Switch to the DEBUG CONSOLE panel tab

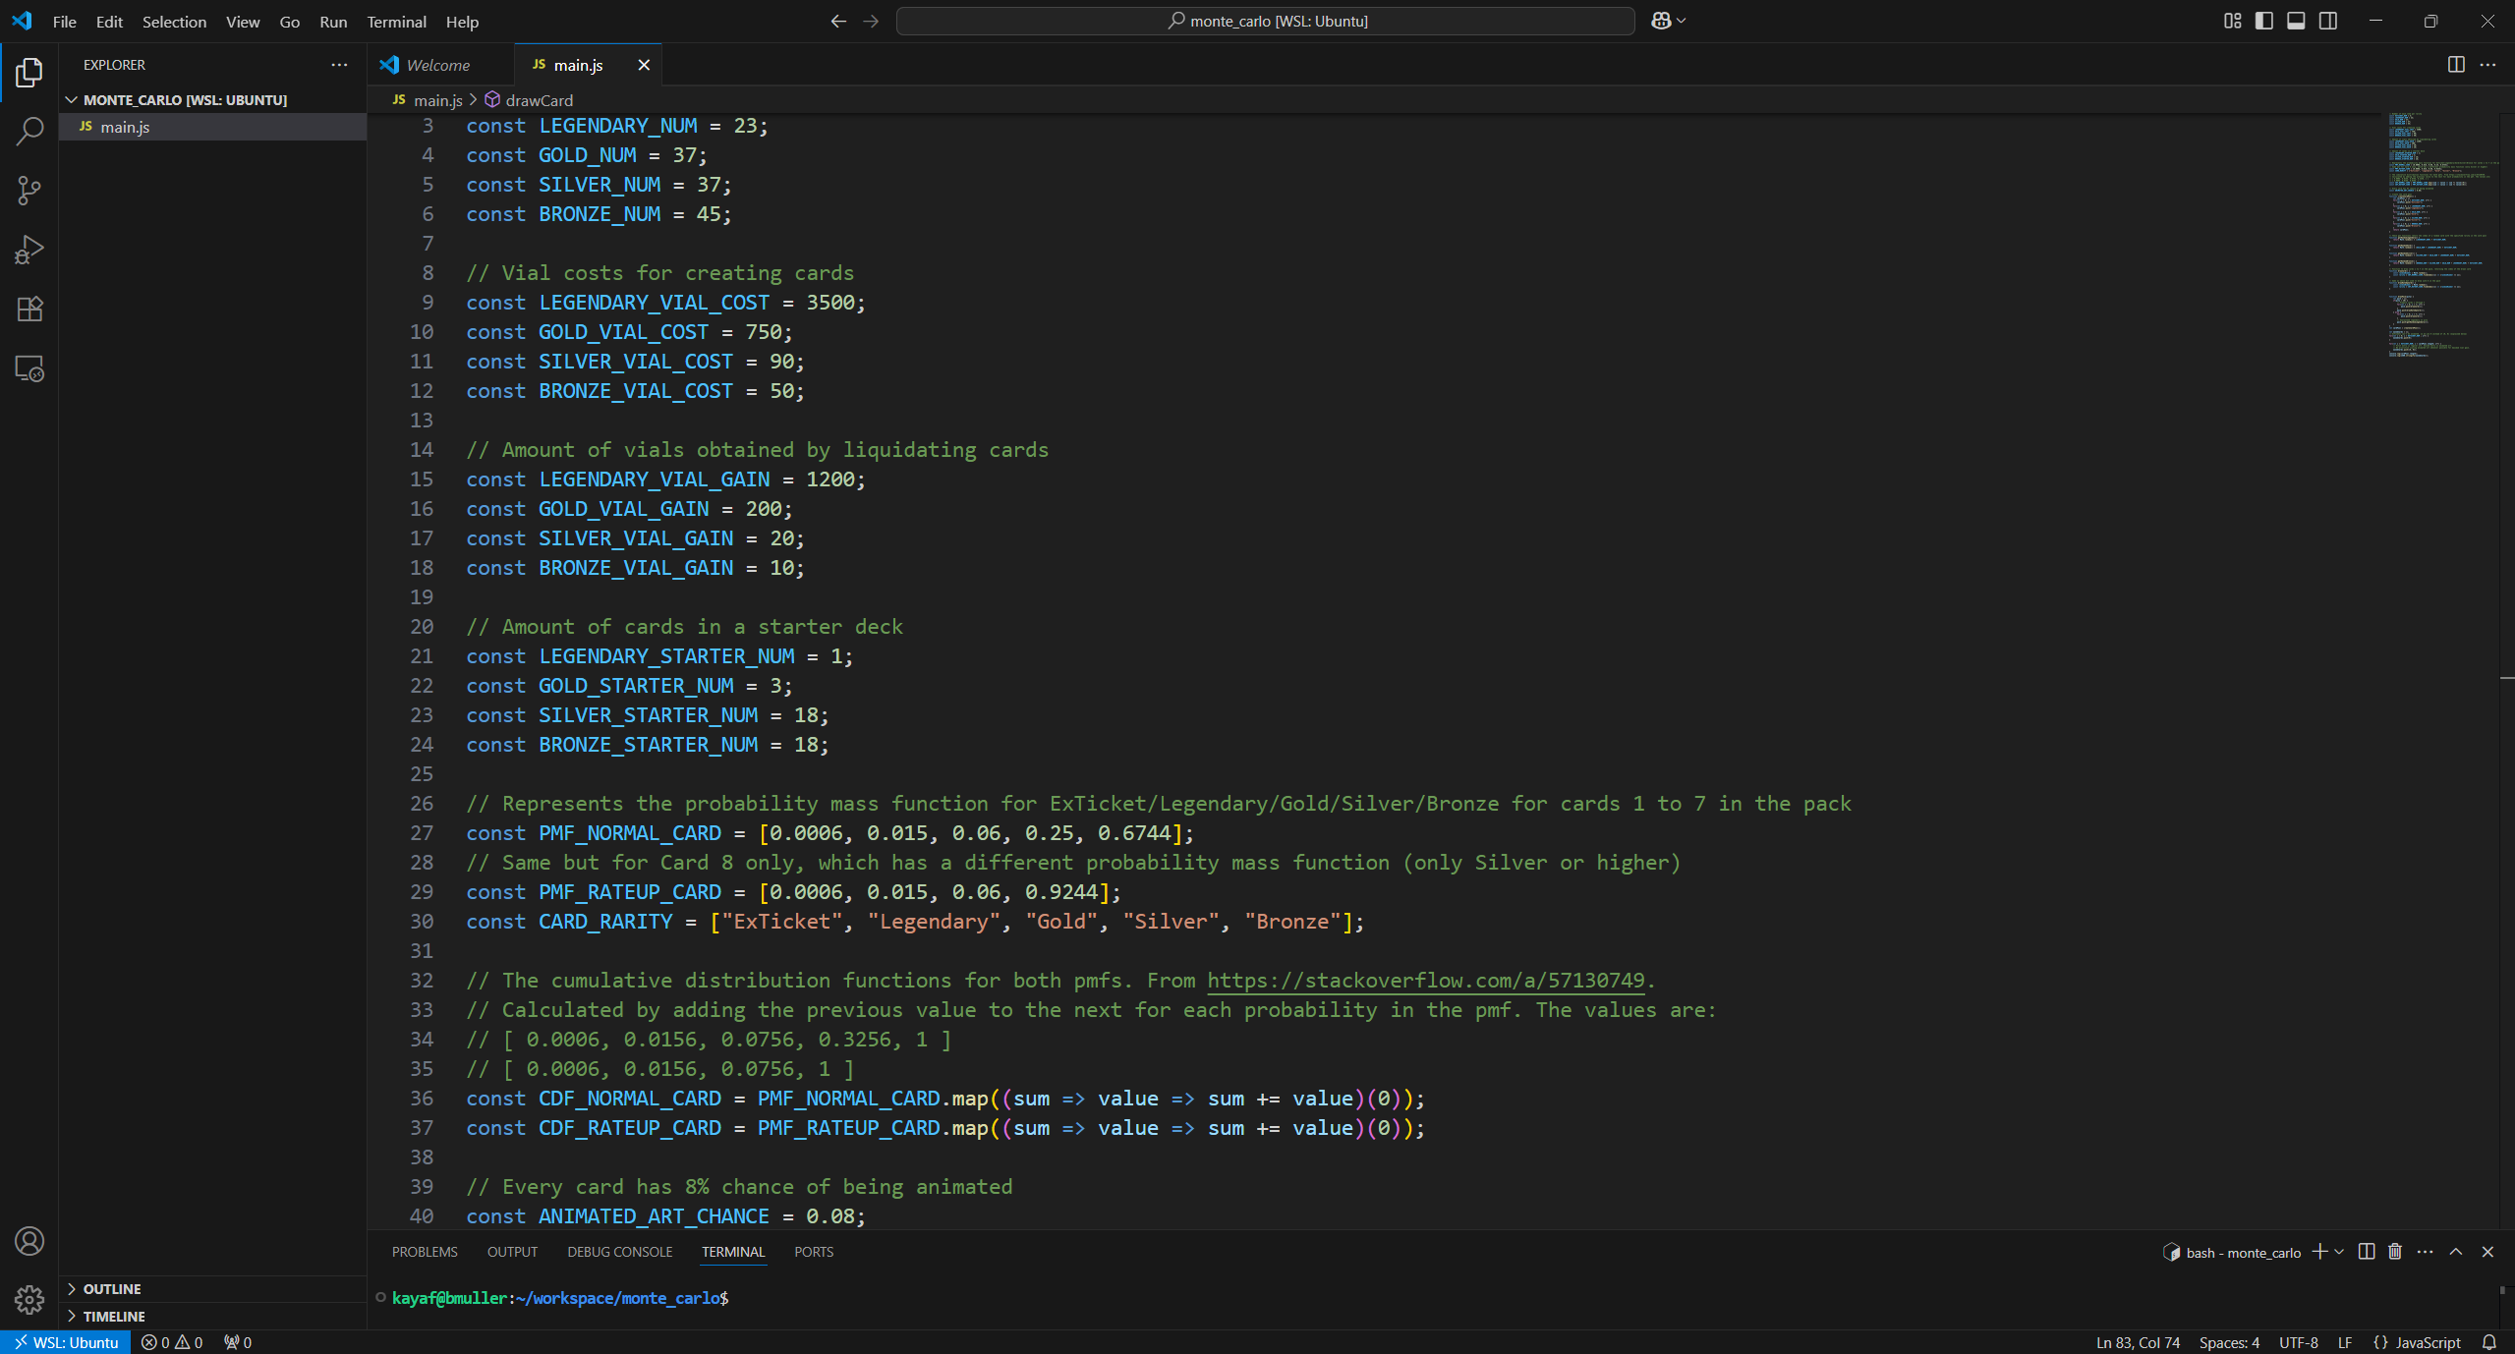[x=619, y=1252]
